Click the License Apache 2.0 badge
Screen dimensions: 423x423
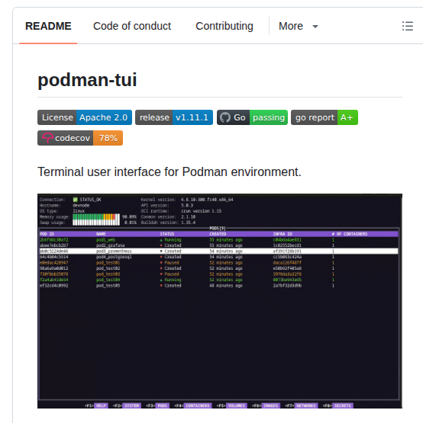tap(85, 117)
